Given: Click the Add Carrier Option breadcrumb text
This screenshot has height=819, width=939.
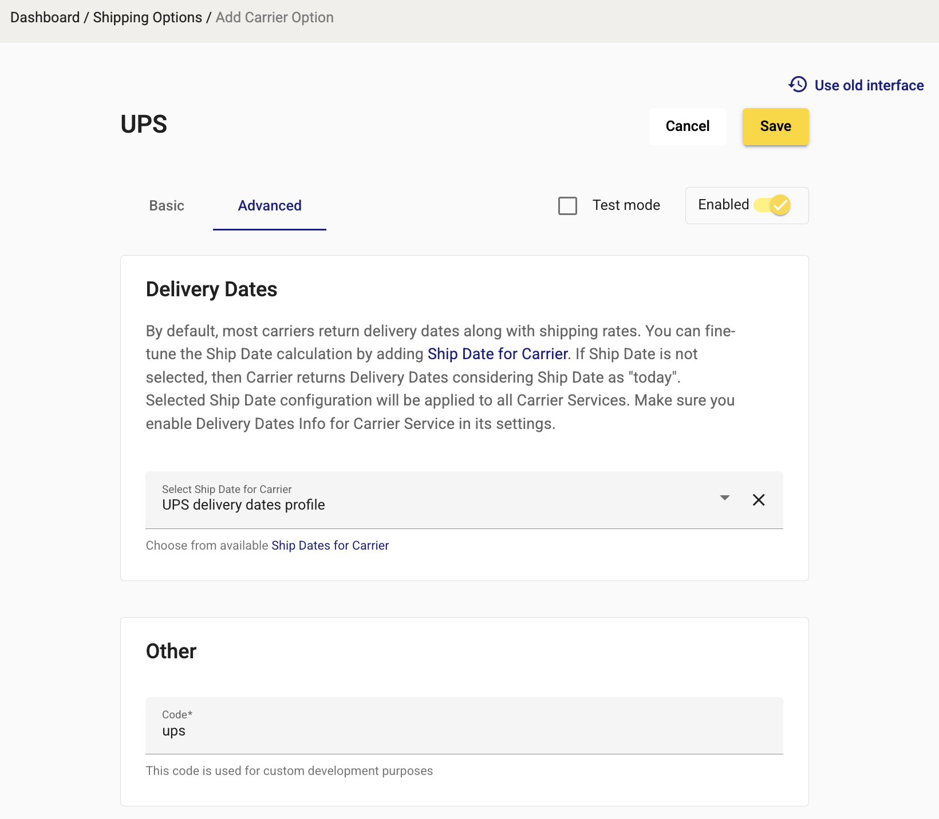Looking at the screenshot, I should pyautogui.click(x=275, y=17).
